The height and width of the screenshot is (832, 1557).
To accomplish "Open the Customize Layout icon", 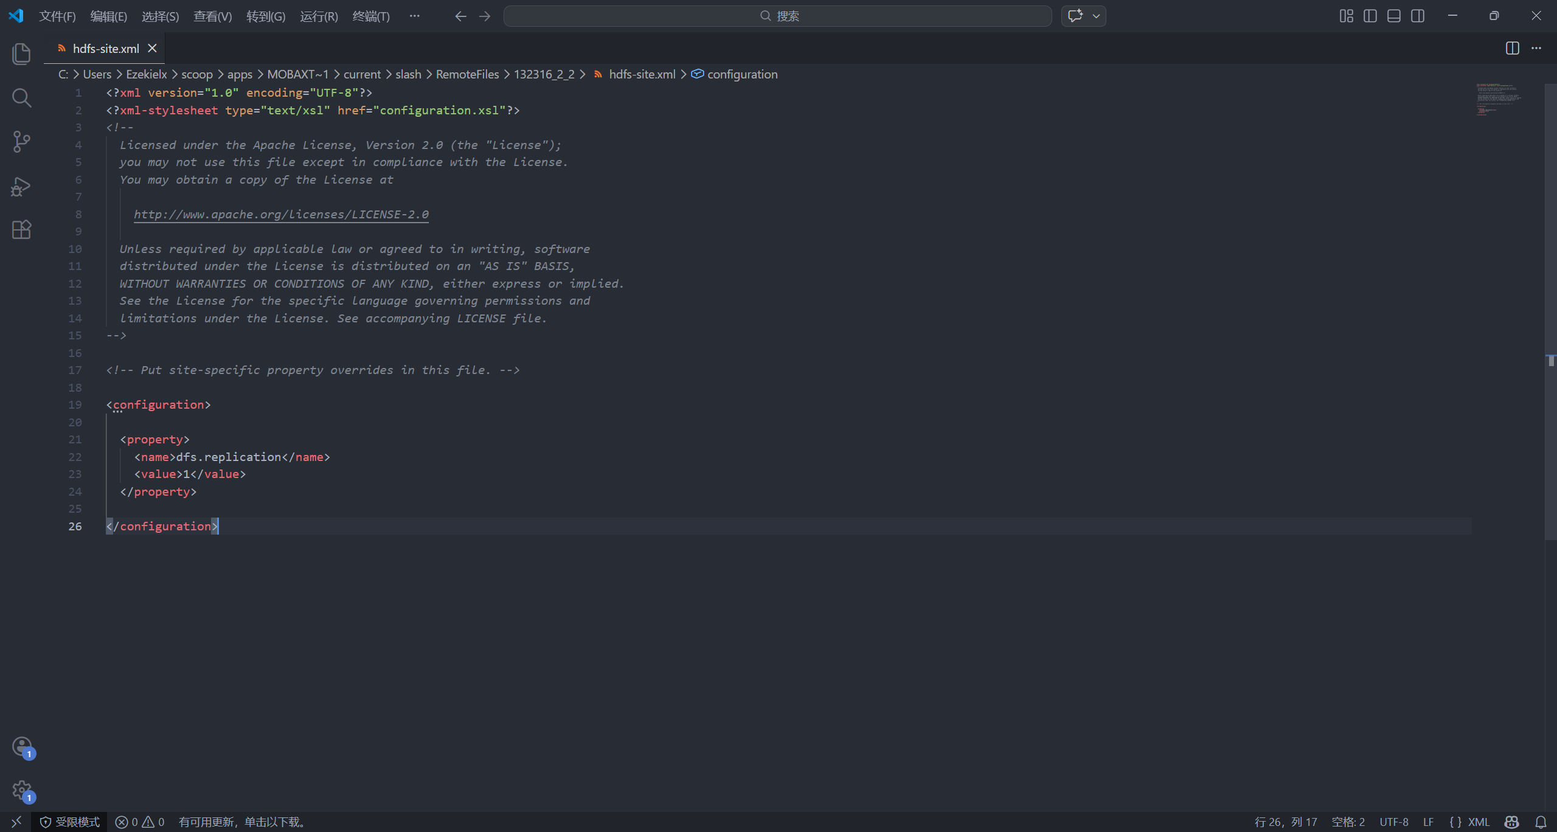I will pyautogui.click(x=1347, y=16).
